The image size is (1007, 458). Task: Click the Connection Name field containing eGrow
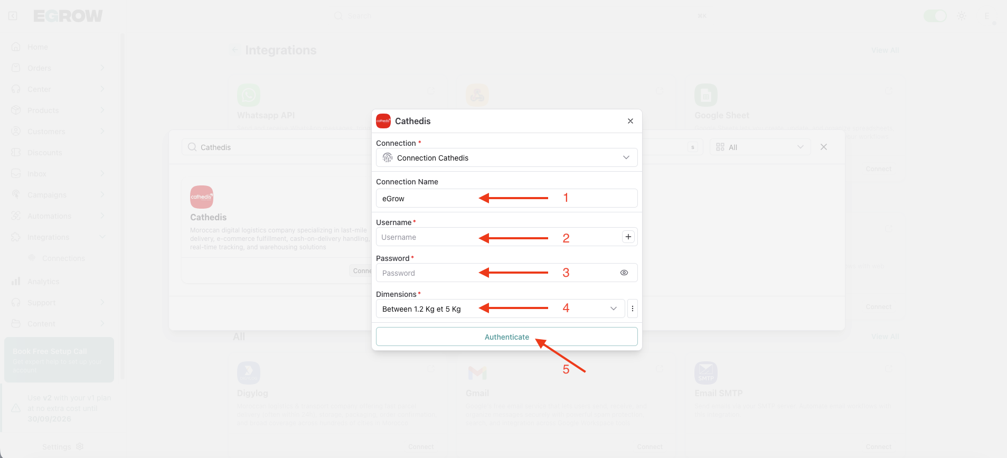507,198
